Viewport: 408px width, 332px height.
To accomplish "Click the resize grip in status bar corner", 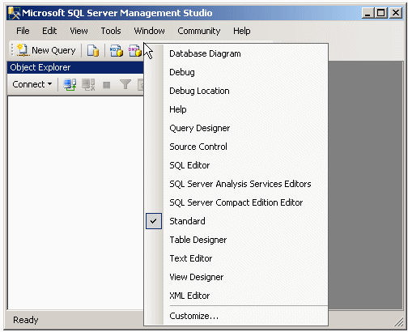I will 398,321.
